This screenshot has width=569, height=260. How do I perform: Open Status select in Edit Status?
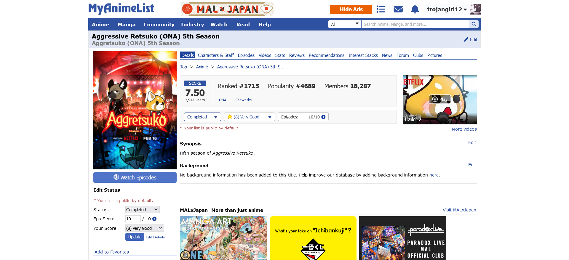(x=142, y=209)
